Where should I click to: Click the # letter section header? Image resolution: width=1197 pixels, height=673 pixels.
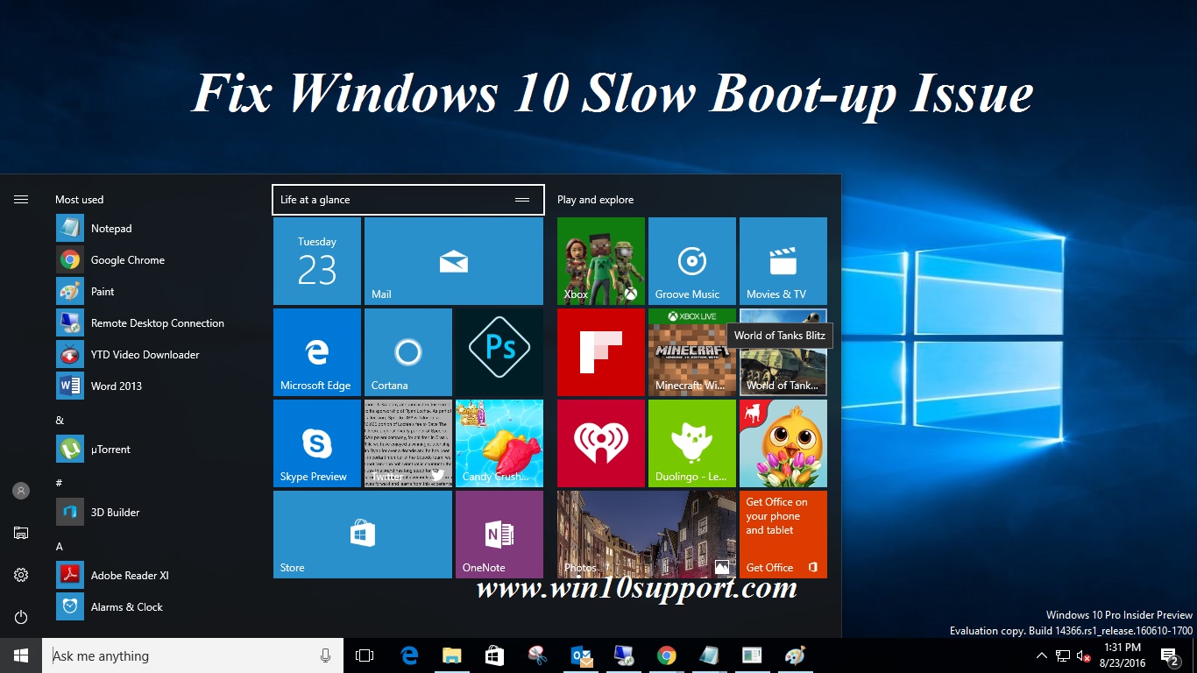click(59, 483)
